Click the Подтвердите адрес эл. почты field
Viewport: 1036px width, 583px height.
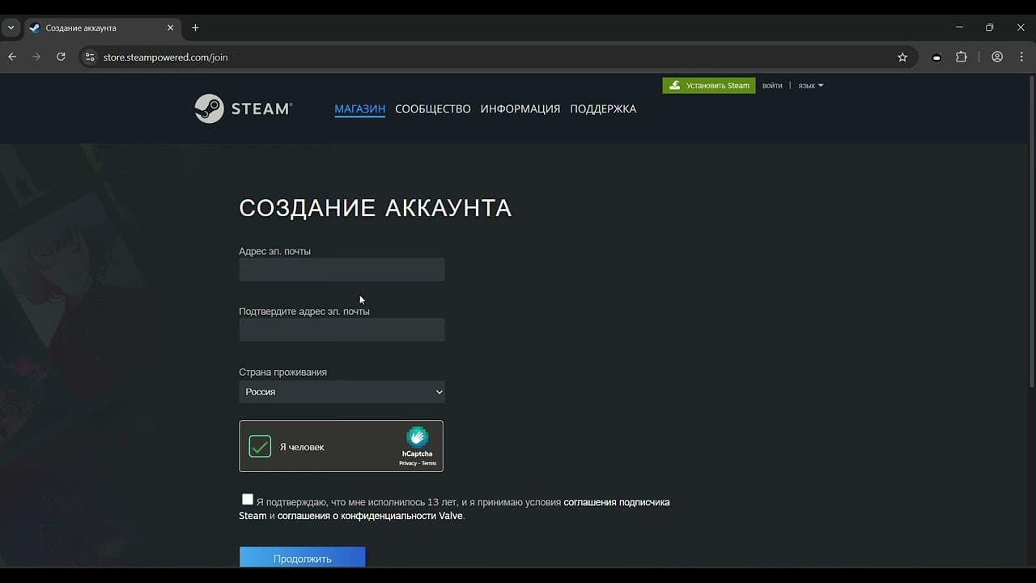pos(342,330)
